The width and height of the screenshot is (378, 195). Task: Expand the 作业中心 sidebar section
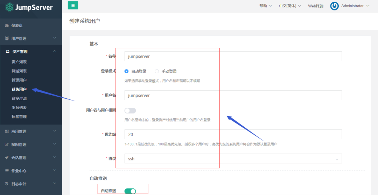tap(31, 171)
